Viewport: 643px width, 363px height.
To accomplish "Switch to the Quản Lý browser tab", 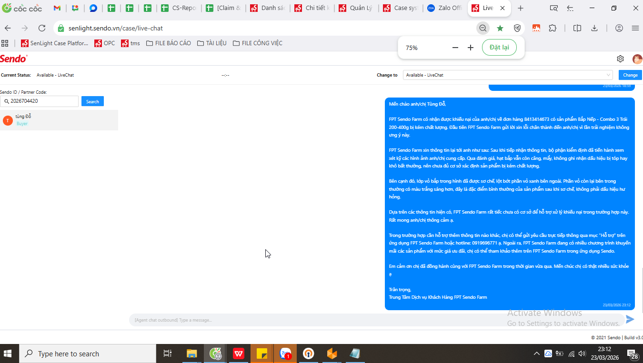I will (356, 8).
